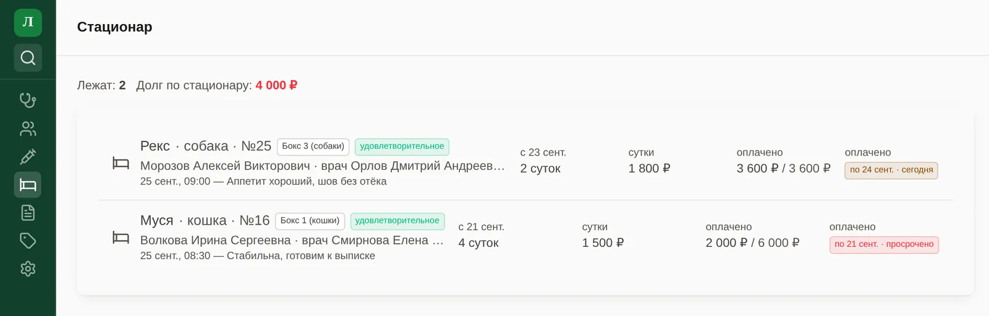Click the Лежат: 2 counter
This screenshot has height=316, width=989.
coord(101,85)
